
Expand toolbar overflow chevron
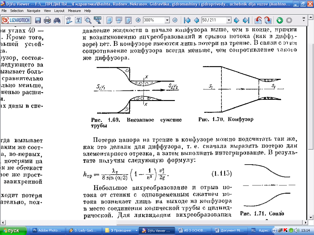coord(304,19)
